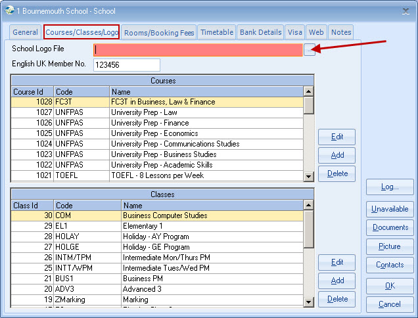
Task: Add a new class with the Add button
Action: (337, 281)
